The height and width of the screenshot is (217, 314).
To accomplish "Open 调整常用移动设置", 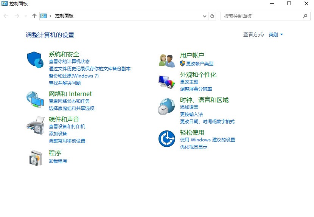I will pyautogui.click(x=67, y=141).
